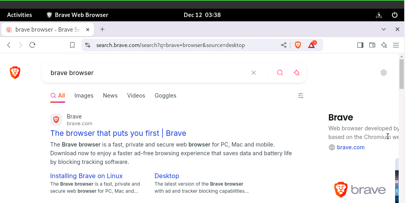Open Brave Web Browser app menu
The image size is (405, 203).
pyautogui.click(x=77, y=15)
